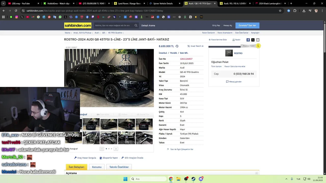Open the Chrome media control icon
This screenshot has width=326, height=183.
tap(310, 11)
